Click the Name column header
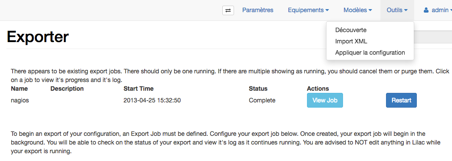Image resolution: width=452 pixels, height=161 pixels. pos(19,89)
